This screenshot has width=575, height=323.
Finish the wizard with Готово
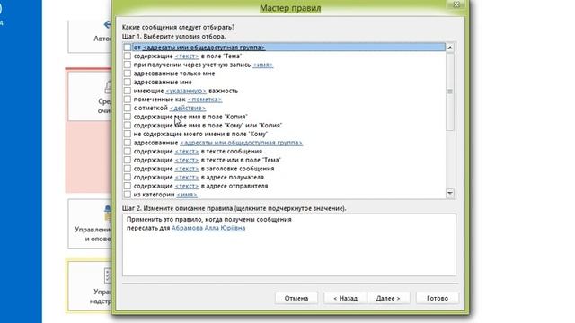pos(438,298)
